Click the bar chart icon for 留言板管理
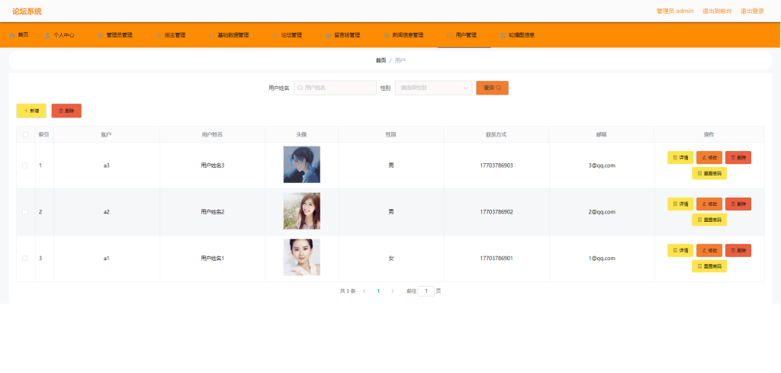The height and width of the screenshot is (373, 781). pos(328,35)
